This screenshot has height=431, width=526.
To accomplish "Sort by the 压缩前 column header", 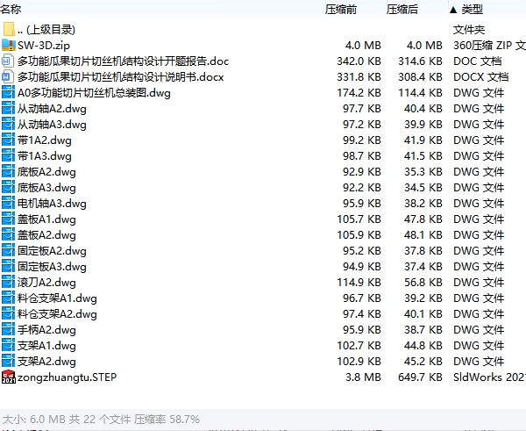I will click(x=340, y=10).
